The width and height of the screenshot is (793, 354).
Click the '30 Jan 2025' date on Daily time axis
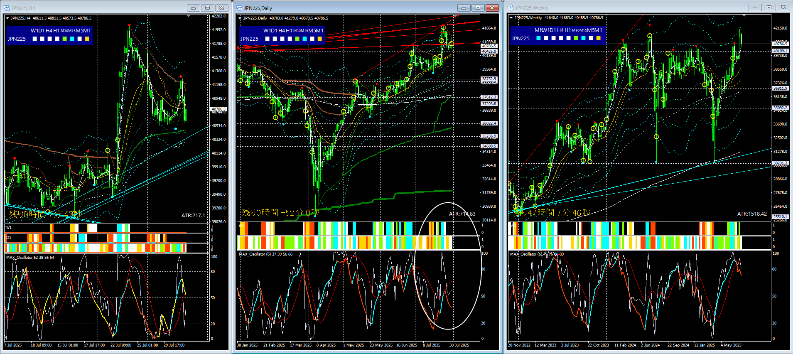coord(247,345)
